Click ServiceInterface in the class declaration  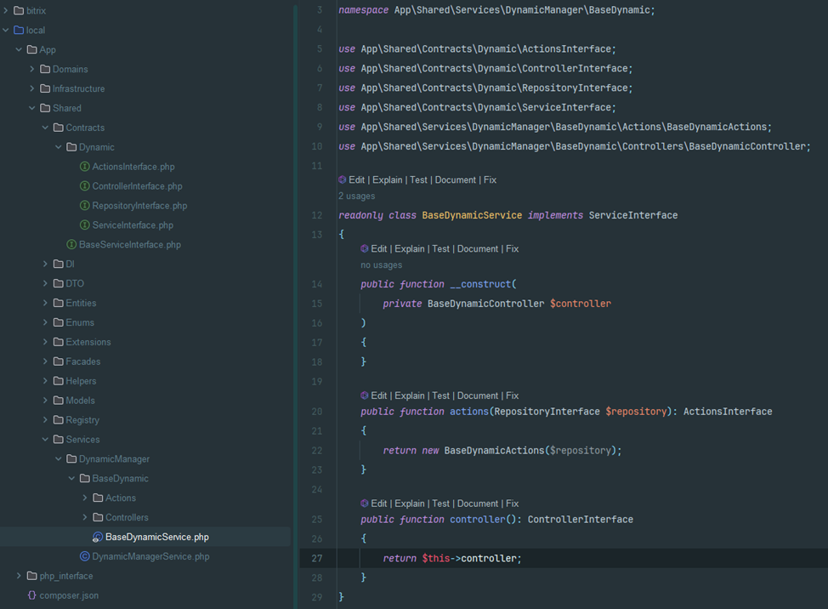click(x=633, y=215)
